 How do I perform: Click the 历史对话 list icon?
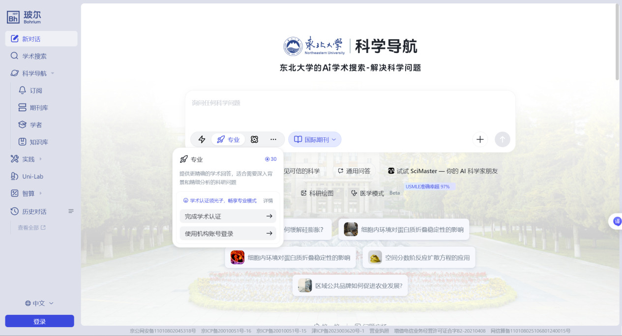click(x=71, y=211)
